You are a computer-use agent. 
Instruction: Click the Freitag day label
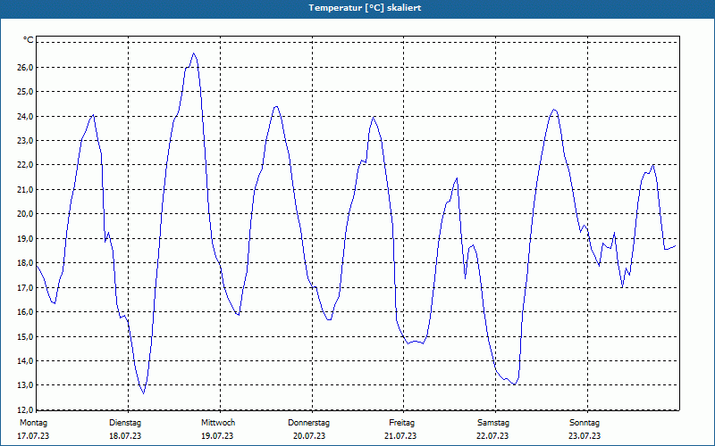click(401, 423)
